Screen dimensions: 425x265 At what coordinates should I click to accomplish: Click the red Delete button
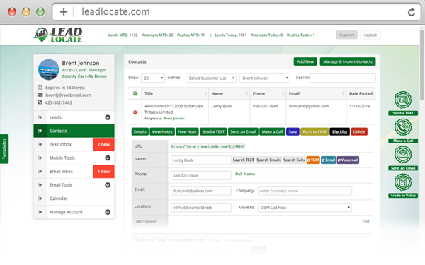pyautogui.click(x=359, y=131)
